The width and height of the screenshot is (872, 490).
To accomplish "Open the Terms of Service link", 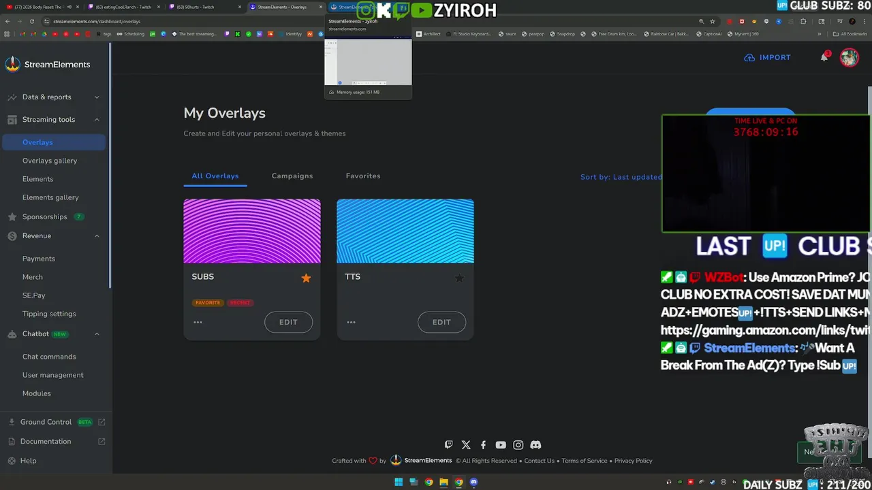I will tap(585, 461).
